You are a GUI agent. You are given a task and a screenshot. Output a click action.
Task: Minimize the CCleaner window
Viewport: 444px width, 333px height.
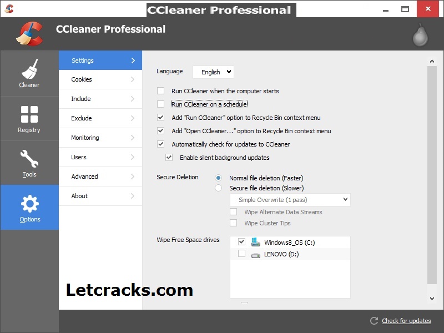pyautogui.click(x=386, y=9)
